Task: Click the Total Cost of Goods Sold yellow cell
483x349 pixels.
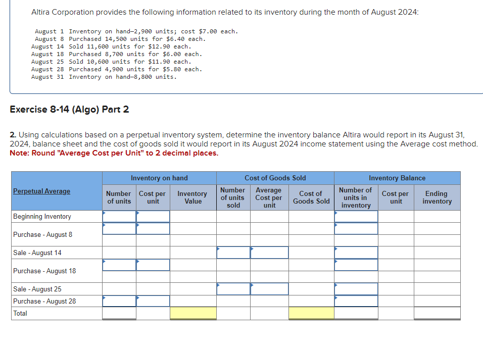Action: pos(311,313)
